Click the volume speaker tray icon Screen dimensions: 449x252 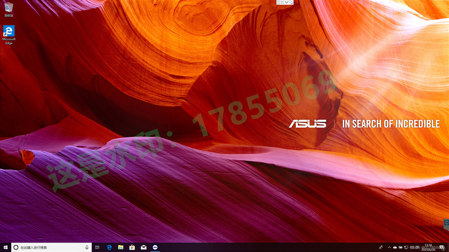(x=412, y=247)
